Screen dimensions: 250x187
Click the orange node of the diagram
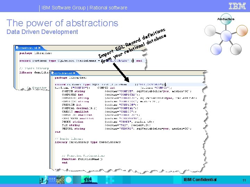click(242, 30)
